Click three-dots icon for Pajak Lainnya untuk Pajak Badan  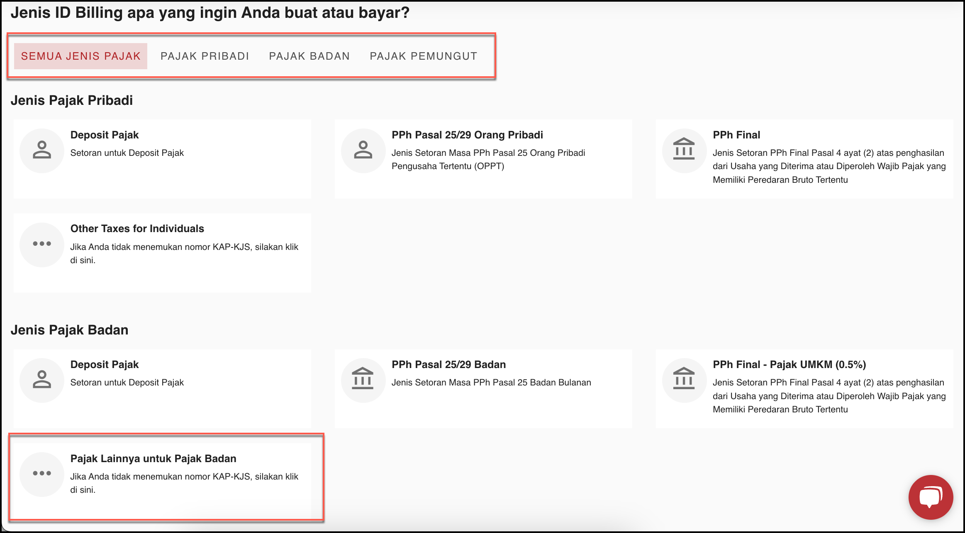tap(42, 473)
